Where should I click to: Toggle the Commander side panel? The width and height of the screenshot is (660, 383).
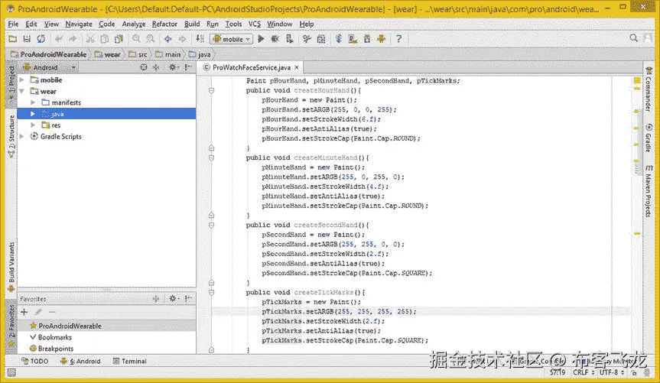pyautogui.click(x=649, y=89)
